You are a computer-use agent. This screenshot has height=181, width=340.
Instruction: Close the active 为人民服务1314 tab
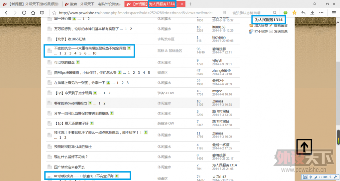[182, 4]
